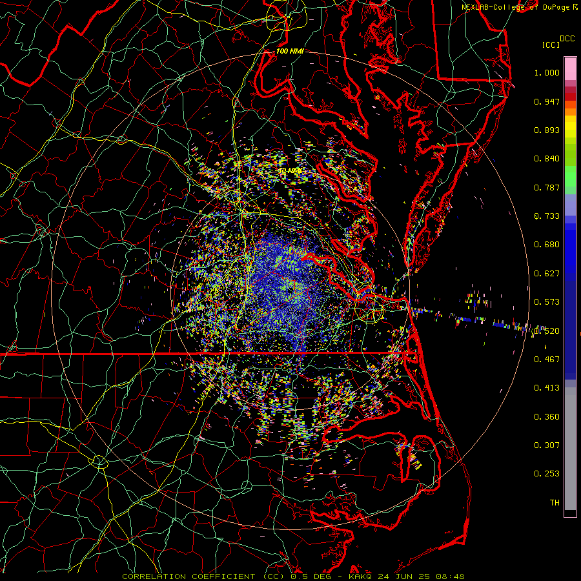This screenshot has width=581, height=581.
Task: Click the DCC label above the color scale
Action: (567, 39)
